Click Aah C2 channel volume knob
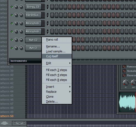 click(x=21, y=40)
